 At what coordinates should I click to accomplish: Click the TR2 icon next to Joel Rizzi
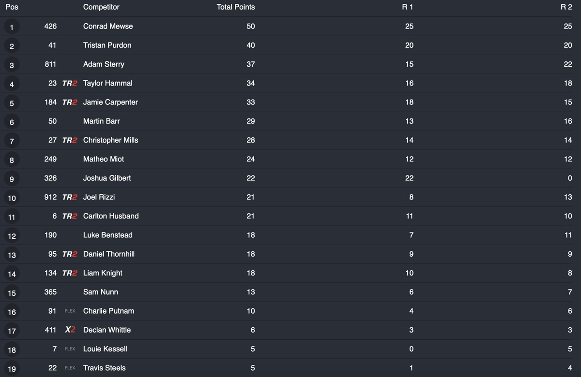click(x=70, y=197)
